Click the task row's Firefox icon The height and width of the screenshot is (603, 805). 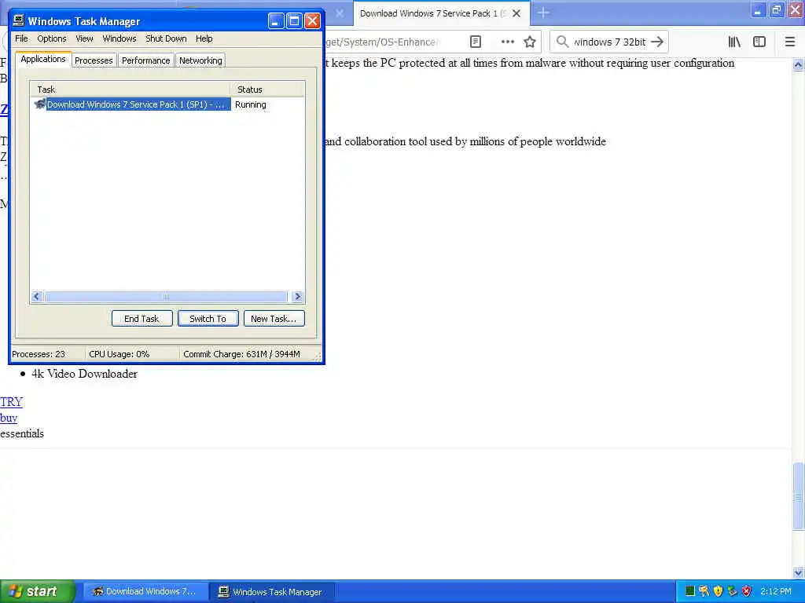[39, 104]
